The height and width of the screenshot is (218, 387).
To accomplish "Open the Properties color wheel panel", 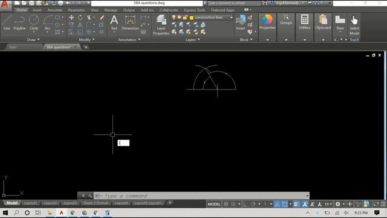I will [267, 22].
